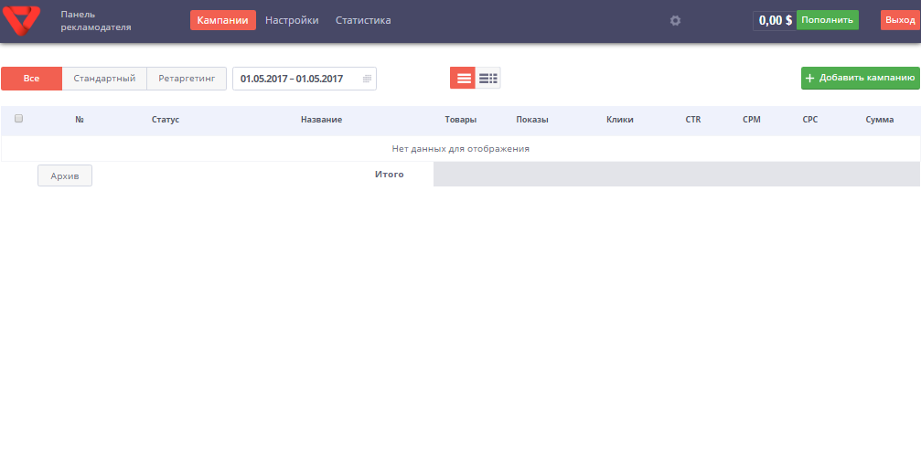The width and height of the screenshot is (921, 457).
Task: Switch to detailed grid view icon
Action: pos(488,78)
